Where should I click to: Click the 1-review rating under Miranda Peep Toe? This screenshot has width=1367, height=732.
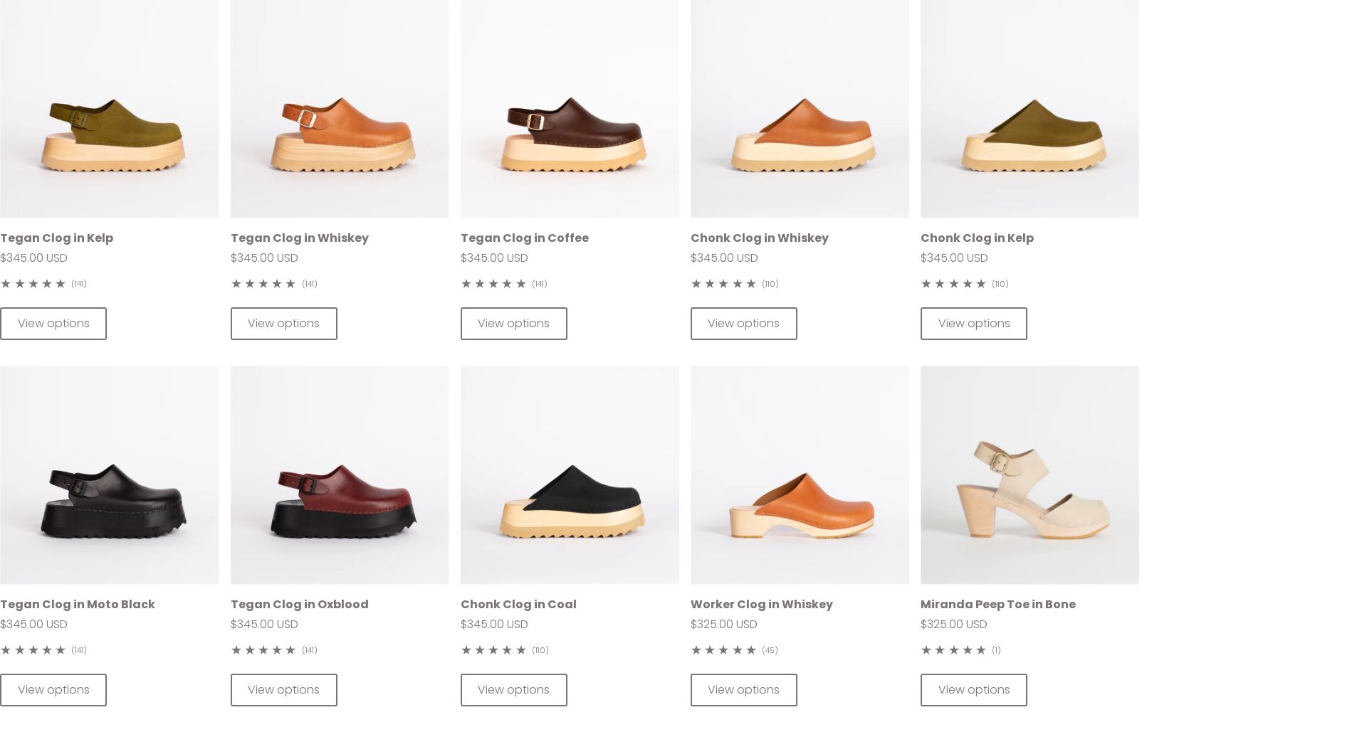[x=960, y=649]
